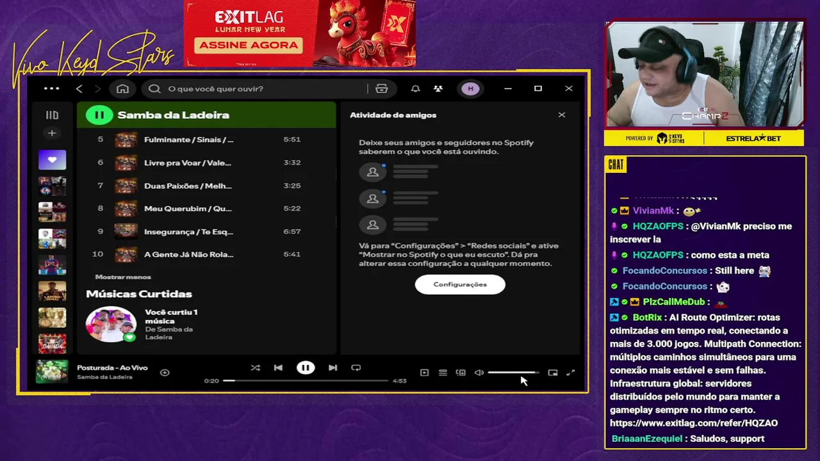Click username PlzCallMeDub in chat

click(x=673, y=302)
